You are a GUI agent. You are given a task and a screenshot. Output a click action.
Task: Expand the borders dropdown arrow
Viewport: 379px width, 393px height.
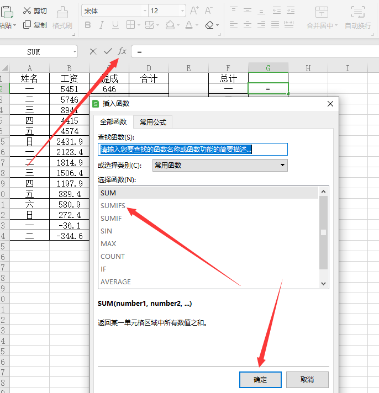(139, 25)
